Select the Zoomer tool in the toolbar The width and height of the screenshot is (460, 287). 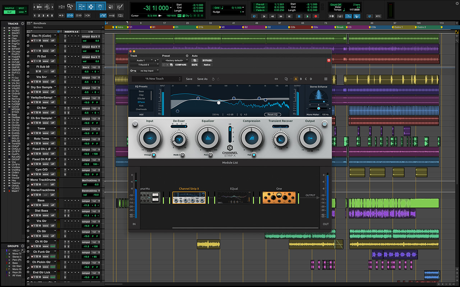click(x=69, y=6)
